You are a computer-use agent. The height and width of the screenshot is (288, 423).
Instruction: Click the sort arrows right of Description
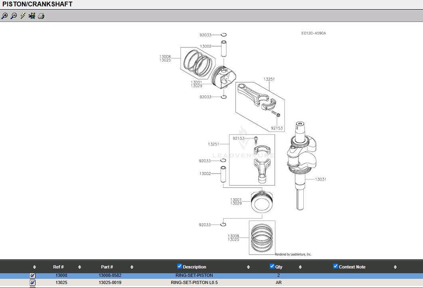pos(248,267)
